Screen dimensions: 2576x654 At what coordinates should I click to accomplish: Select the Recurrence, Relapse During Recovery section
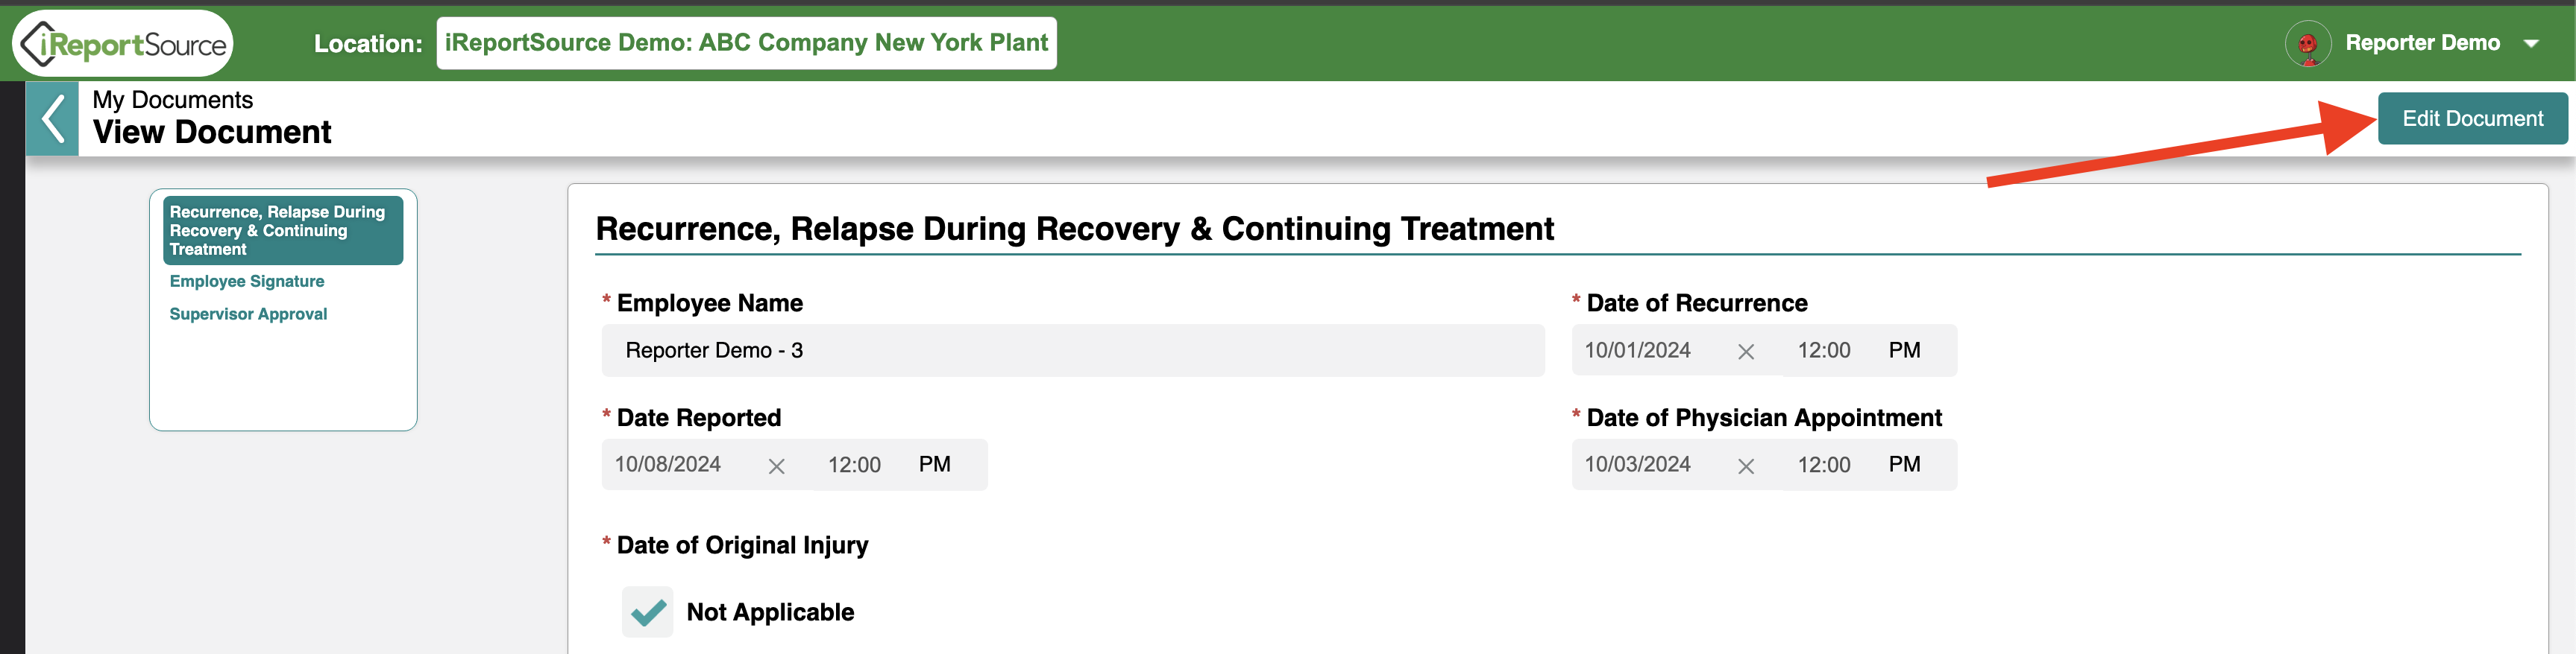pyautogui.click(x=283, y=231)
